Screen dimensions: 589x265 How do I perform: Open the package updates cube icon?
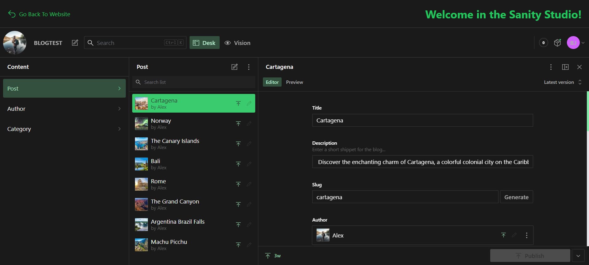coord(557,43)
